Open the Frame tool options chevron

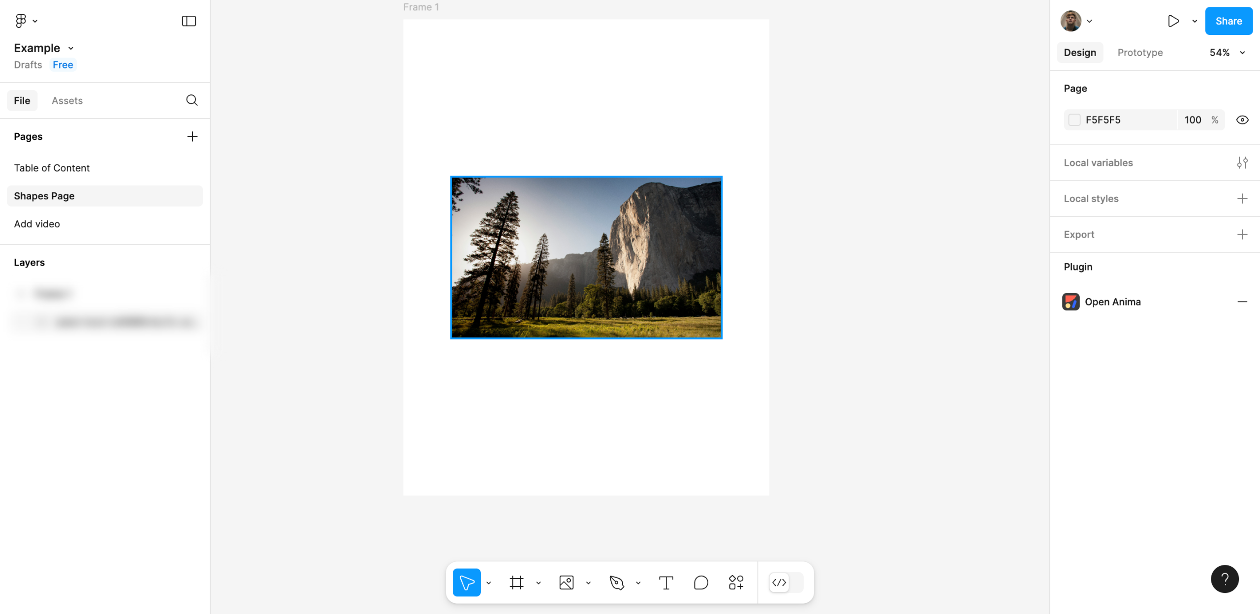tap(538, 583)
